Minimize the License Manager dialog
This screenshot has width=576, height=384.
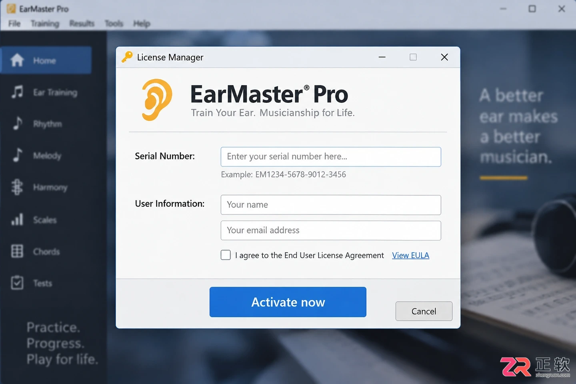click(382, 57)
